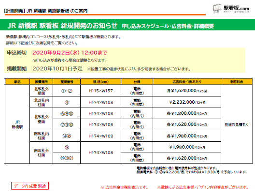Select the deadline 2020年9月2日(水) 12:00まで
Viewport: 255px width, 191px height.
point(70,53)
